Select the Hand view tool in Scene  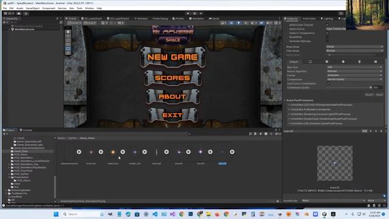click(x=68, y=32)
